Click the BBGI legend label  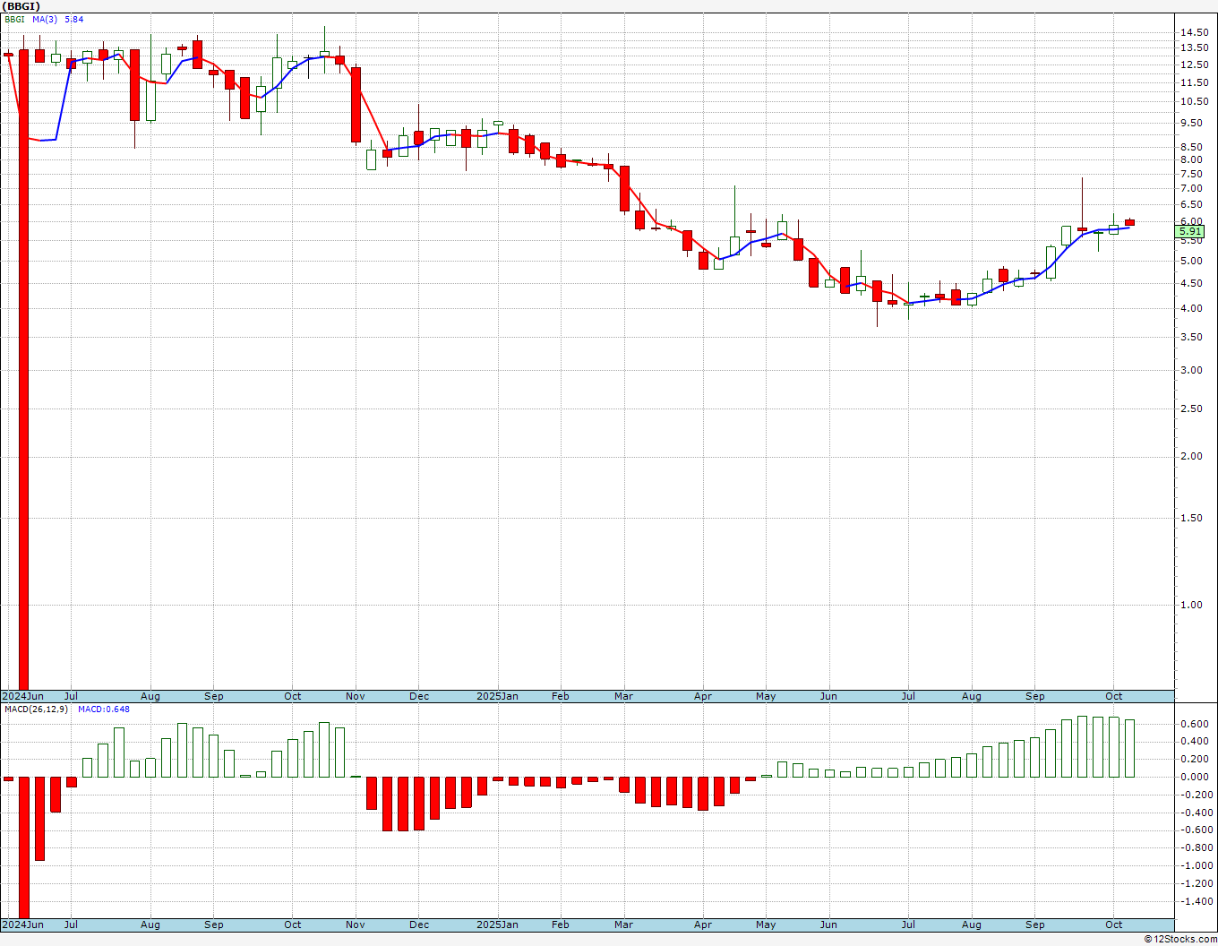15,19
